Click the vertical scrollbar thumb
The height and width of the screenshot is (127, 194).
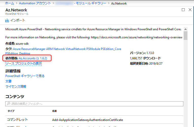(185, 36)
